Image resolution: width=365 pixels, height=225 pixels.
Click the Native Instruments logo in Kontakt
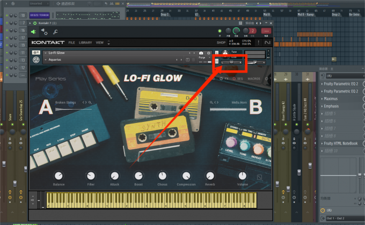267,42
